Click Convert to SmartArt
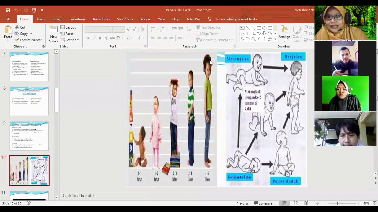The height and width of the screenshot is (212, 378). 214,40
